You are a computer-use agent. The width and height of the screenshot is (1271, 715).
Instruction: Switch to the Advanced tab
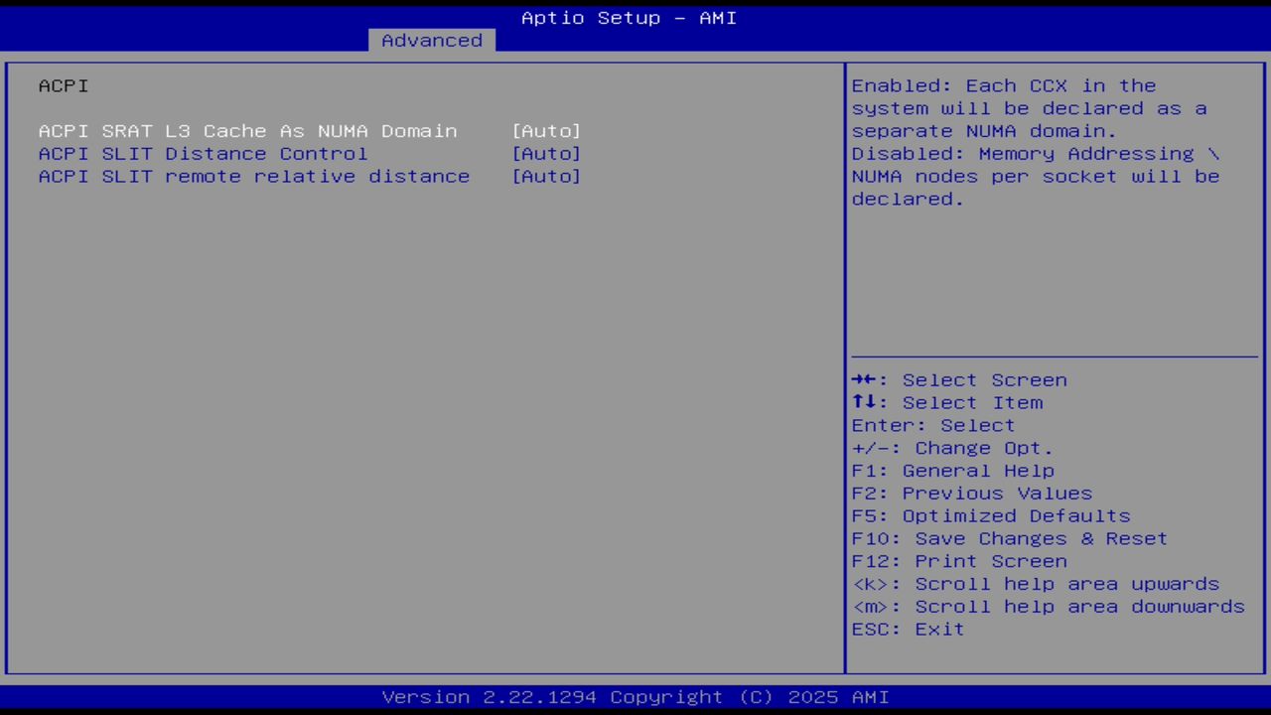point(431,40)
